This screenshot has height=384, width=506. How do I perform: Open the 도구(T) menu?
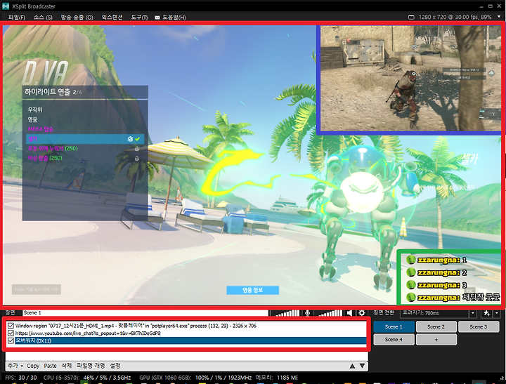tap(139, 18)
